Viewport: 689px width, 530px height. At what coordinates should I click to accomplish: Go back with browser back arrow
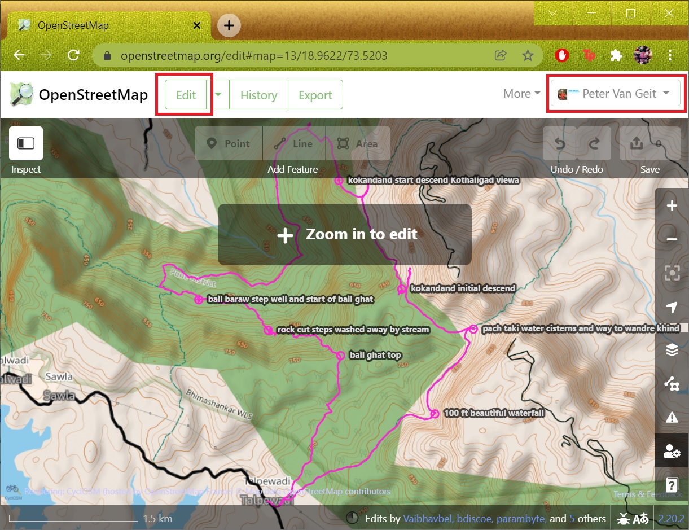click(x=19, y=55)
